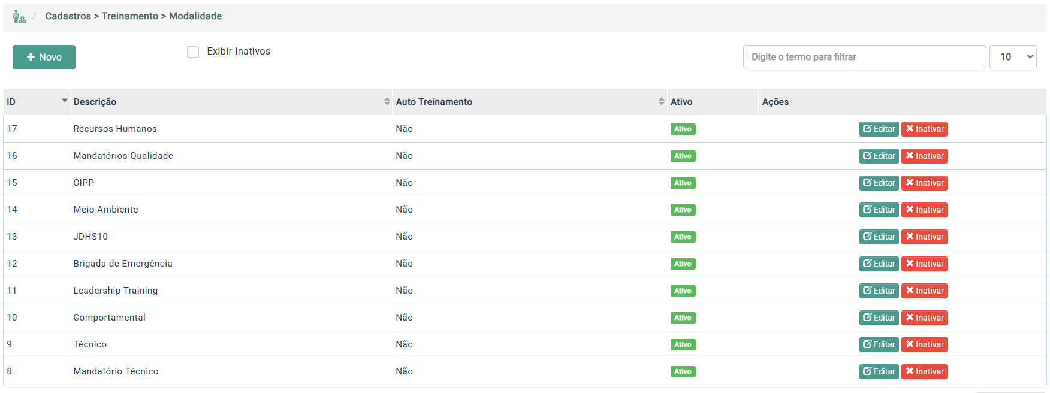Screen dimensions: 1050x393
Task: Edit the Recursos Humanos row
Action: (x=879, y=129)
